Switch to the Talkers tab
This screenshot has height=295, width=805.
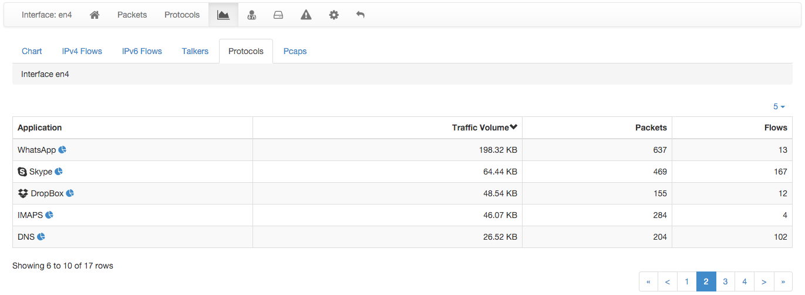point(195,51)
